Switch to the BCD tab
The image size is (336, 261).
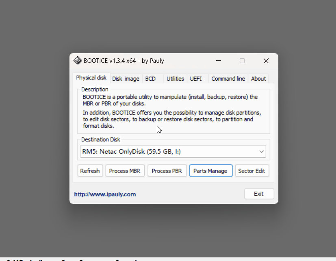point(150,79)
